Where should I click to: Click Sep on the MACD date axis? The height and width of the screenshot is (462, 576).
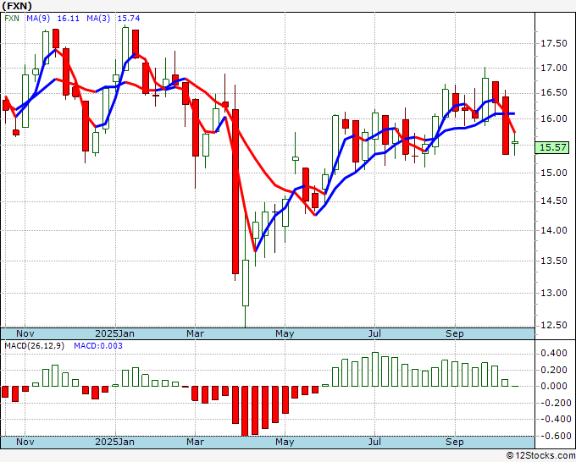point(455,442)
